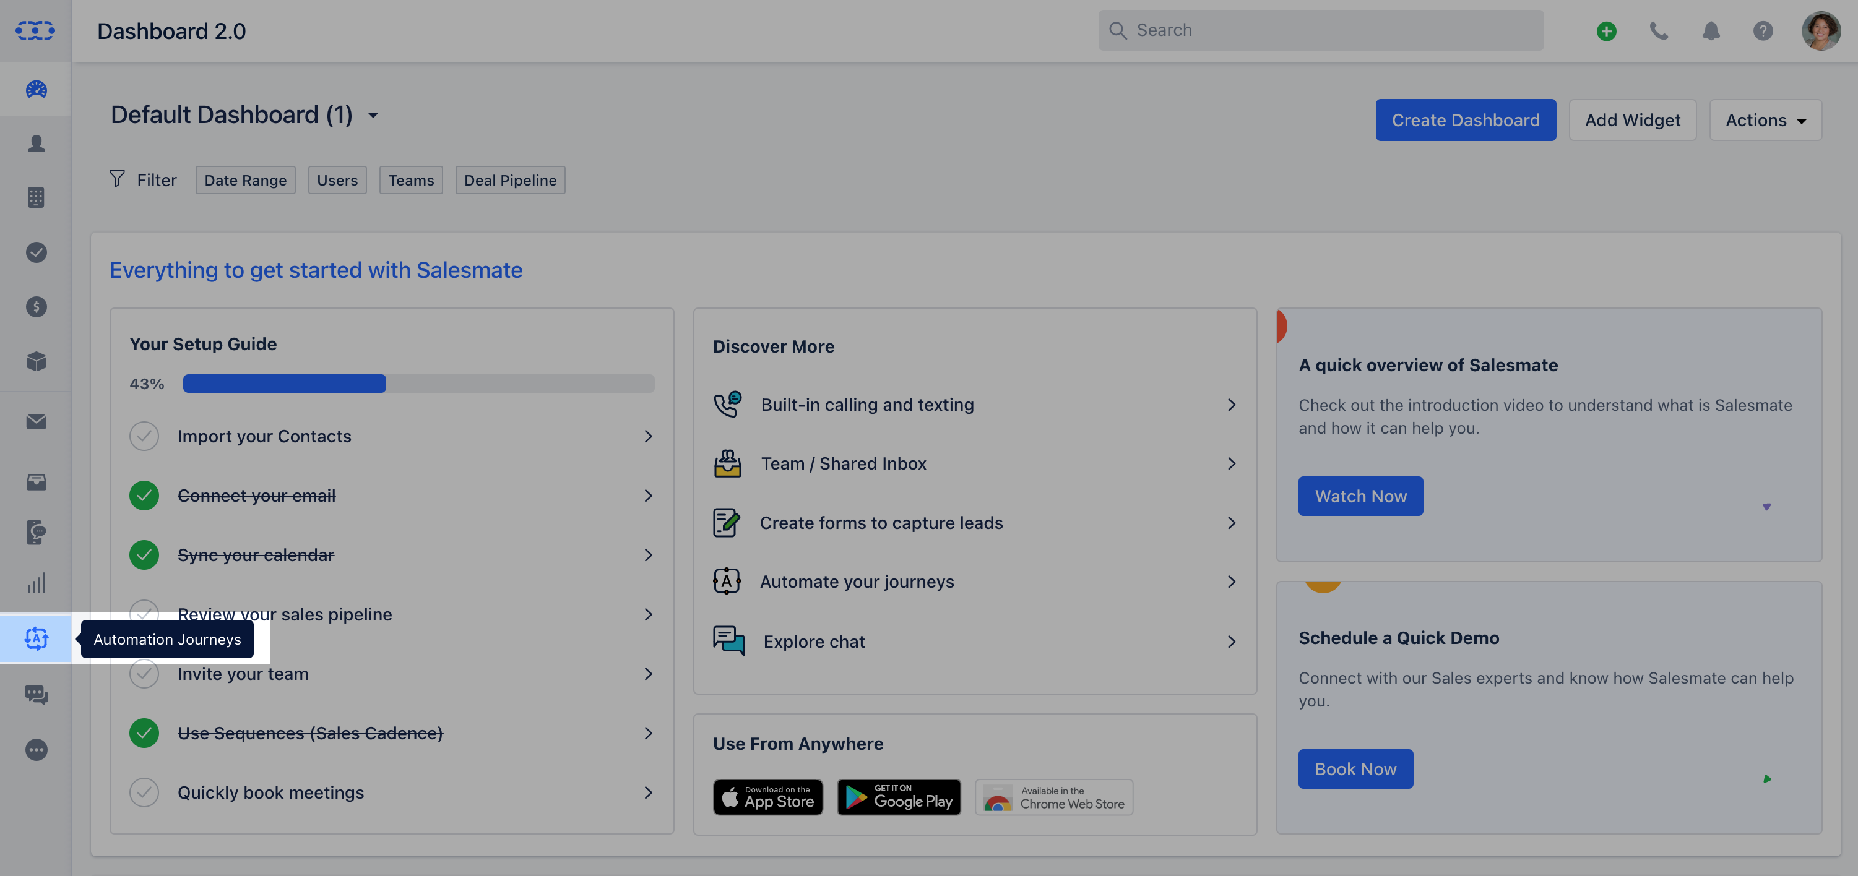
Task: Open Automation Journeys icon in sidebar
Action: 36,638
